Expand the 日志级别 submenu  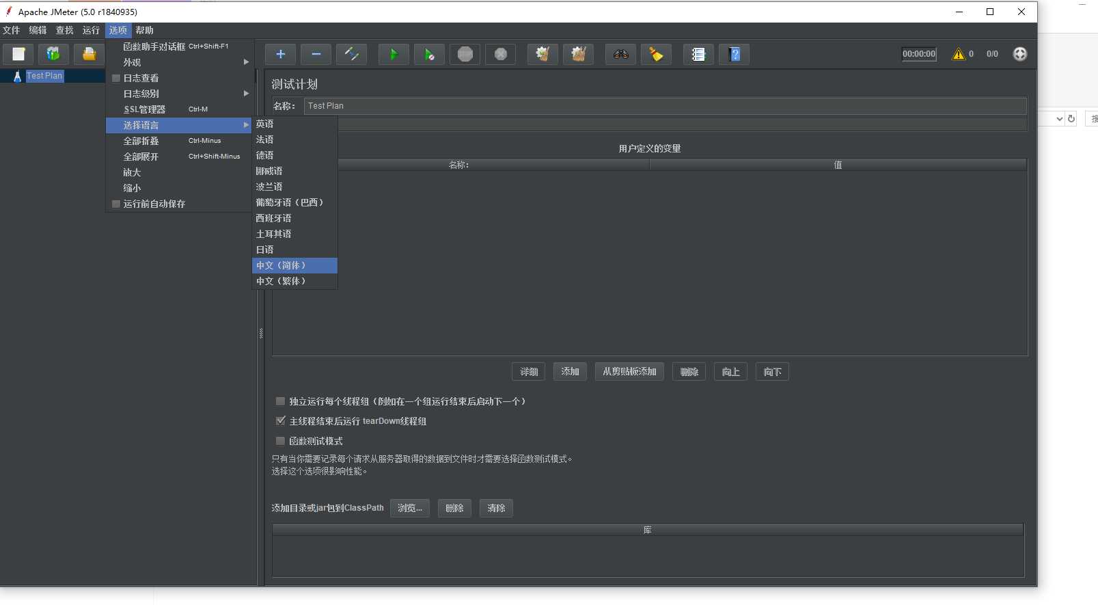179,94
